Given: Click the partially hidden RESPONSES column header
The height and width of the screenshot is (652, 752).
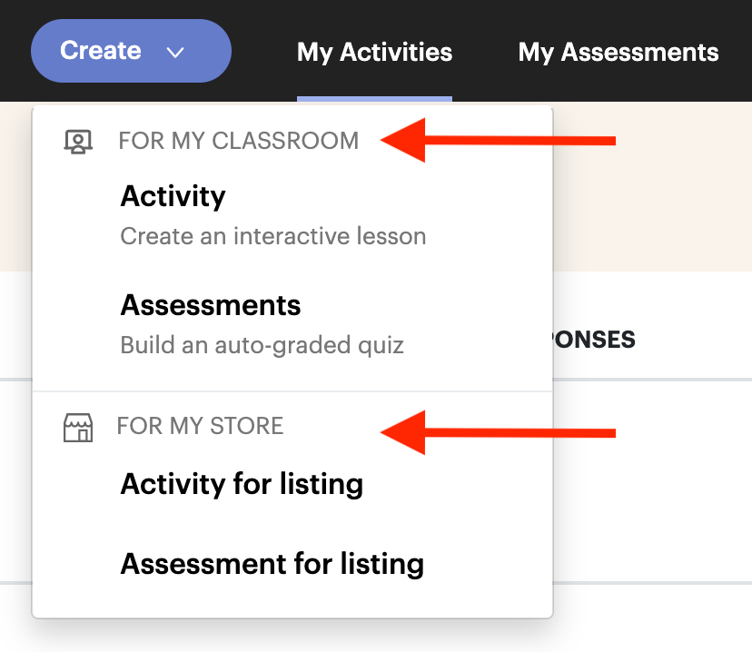Looking at the screenshot, I should click(594, 340).
